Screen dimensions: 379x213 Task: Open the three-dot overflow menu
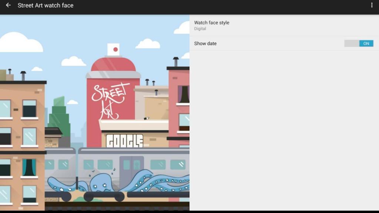click(372, 5)
